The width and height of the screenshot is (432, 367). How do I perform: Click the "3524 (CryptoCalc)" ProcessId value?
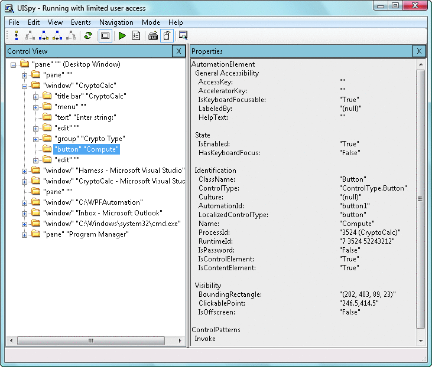coord(370,232)
